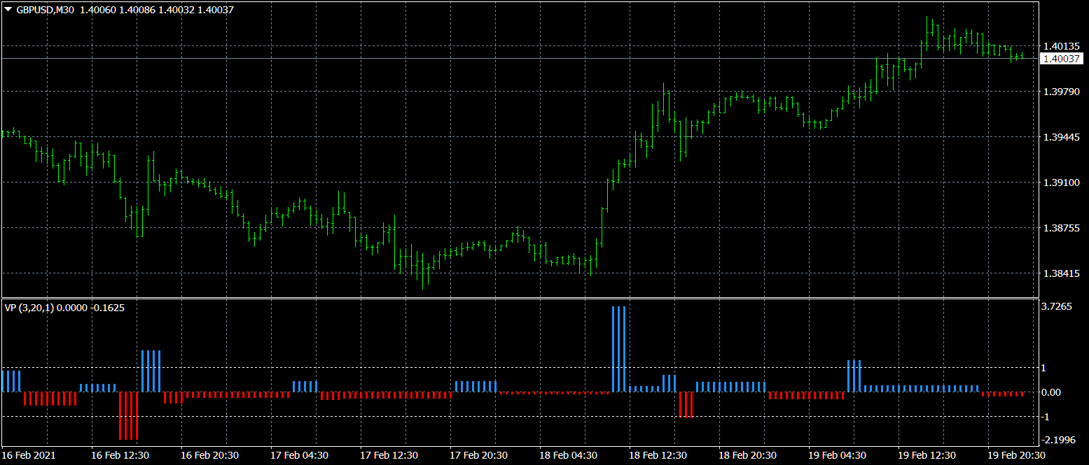Click the 3.7265 indicator scale value
Image resolution: width=1089 pixels, height=465 pixels.
click(x=1057, y=307)
